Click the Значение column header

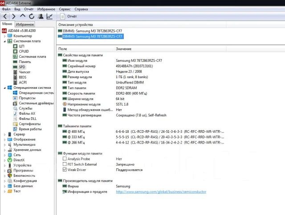[x=170, y=49]
